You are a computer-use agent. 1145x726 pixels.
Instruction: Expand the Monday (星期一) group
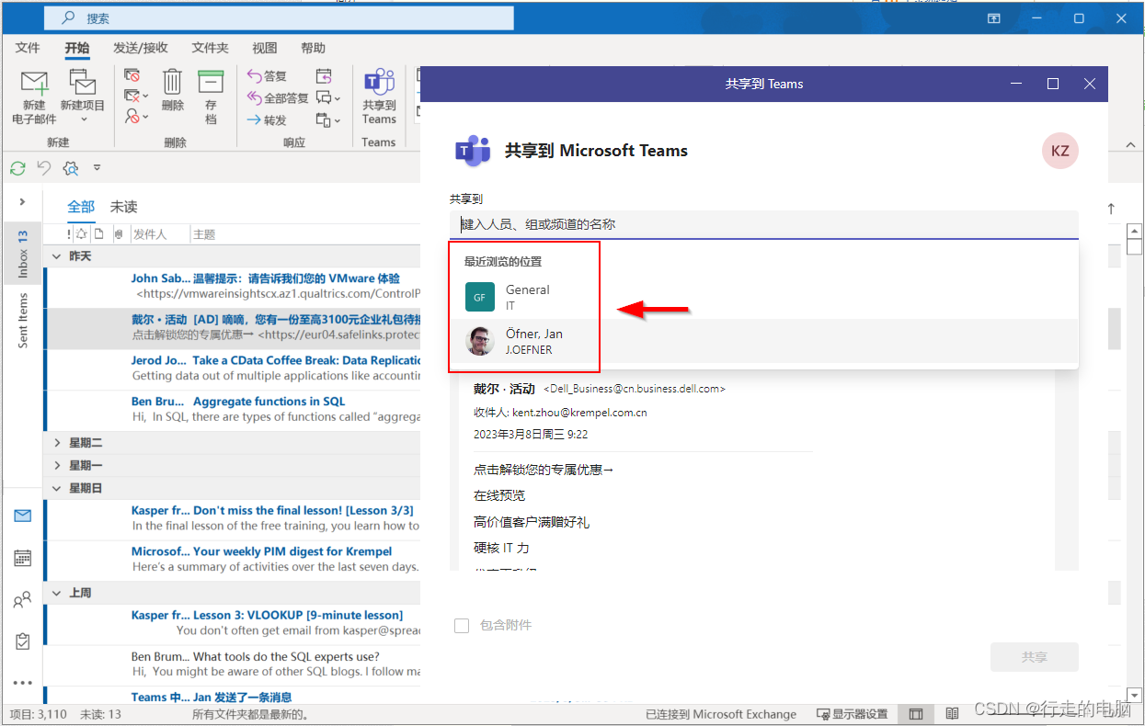tap(57, 466)
